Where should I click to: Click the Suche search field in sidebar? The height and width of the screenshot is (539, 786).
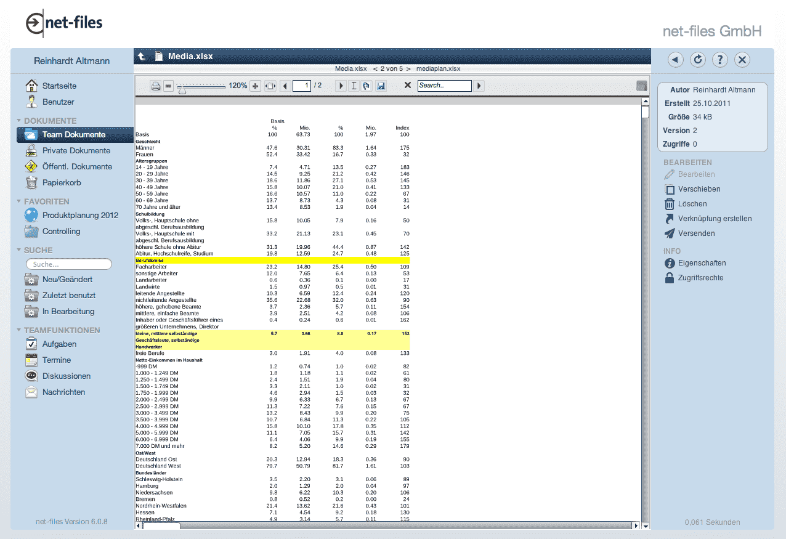[69, 264]
